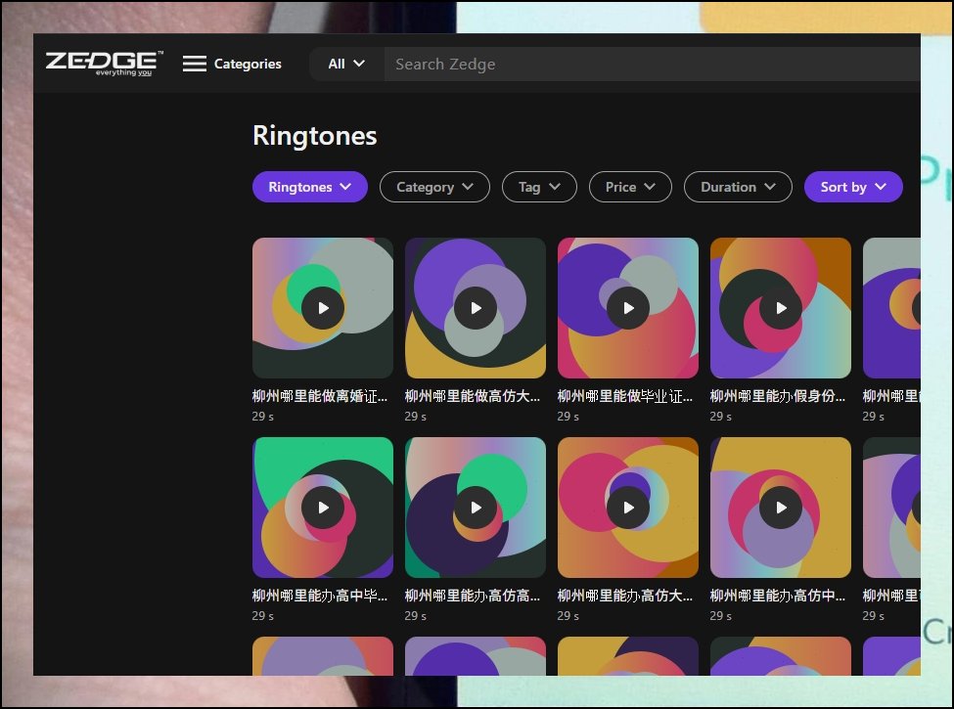Open title link 柳州哪里能做高仿大...
The width and height of the screenshot is (954, 709).
click(x=473, y=396)
